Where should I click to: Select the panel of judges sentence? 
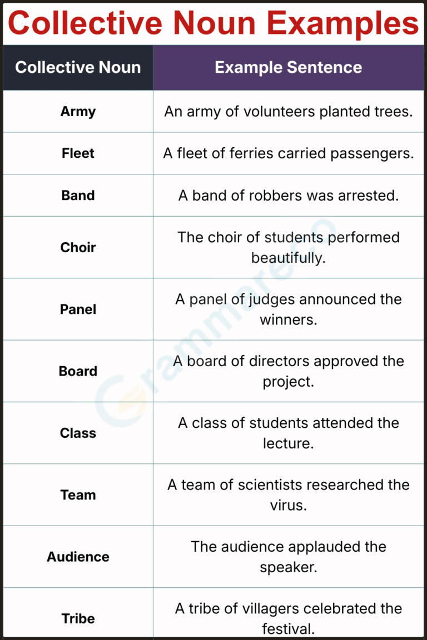289,309
